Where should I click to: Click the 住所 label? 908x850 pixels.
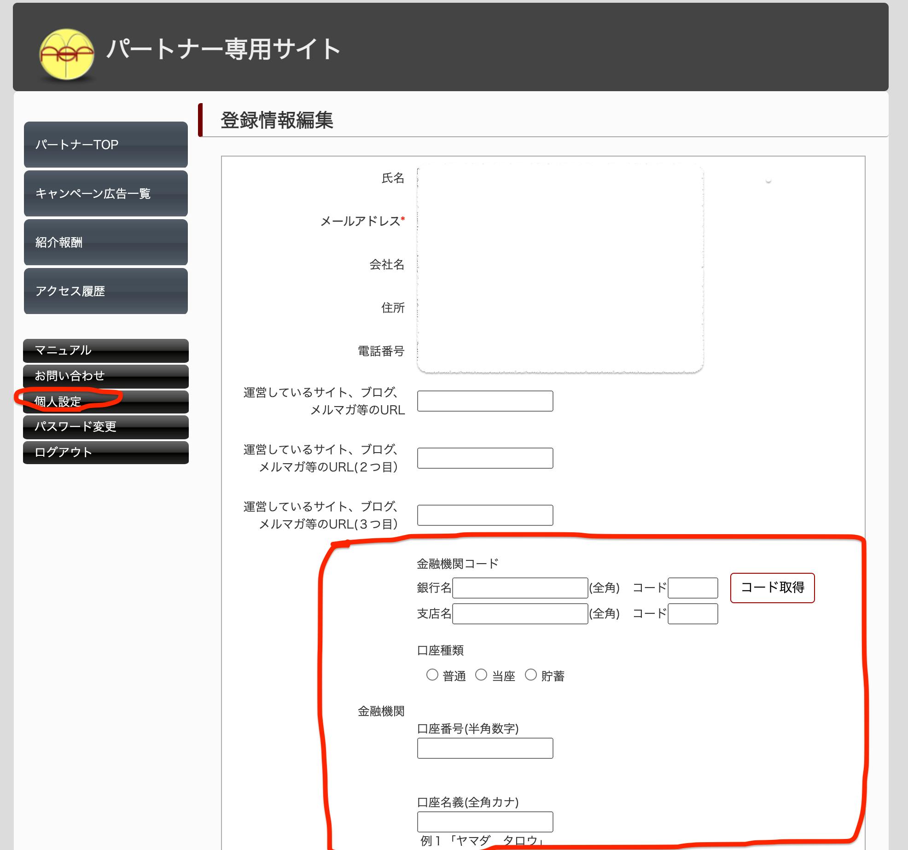pos(393,308)
